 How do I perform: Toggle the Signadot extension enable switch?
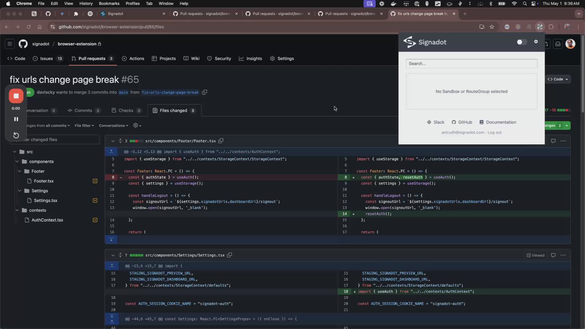(521, 42)
